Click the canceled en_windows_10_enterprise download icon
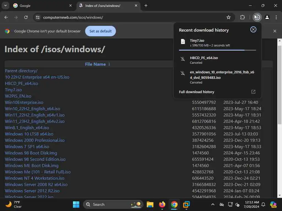The image size is (282, 211). 183,73
